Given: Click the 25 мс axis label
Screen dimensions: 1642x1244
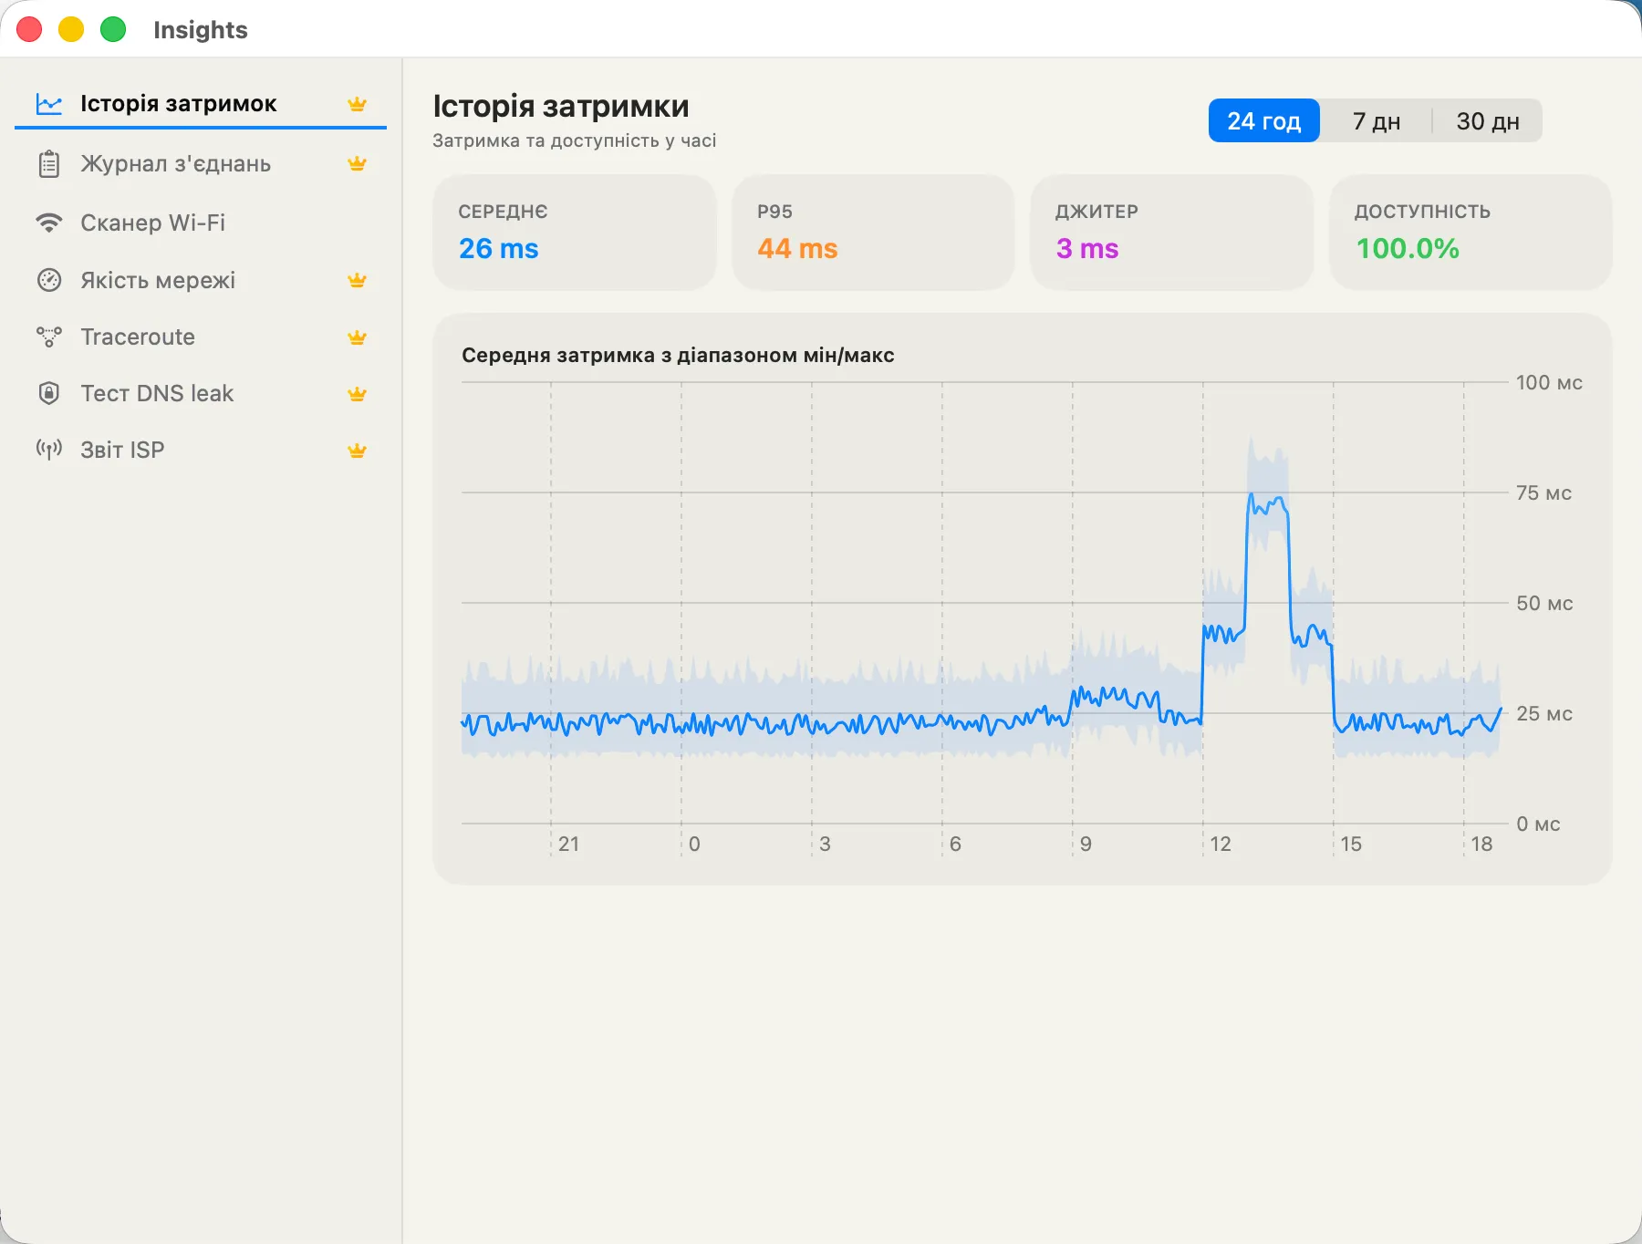Looking at the screenshot, I should [x=1544, y=713].
